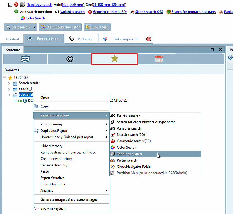Switch to the Assistant tab
This screenshot has height=214, width=233.
[x=12, y=39]
